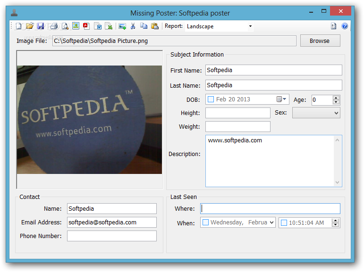Open an existing poster file
Image resolution: width=364 pixels, height=272 pixels.
30,26
